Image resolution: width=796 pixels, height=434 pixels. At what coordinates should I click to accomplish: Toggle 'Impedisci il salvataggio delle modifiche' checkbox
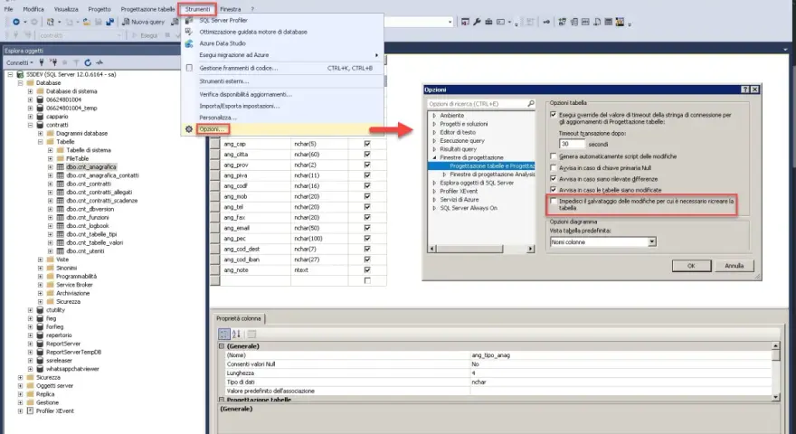554,201
